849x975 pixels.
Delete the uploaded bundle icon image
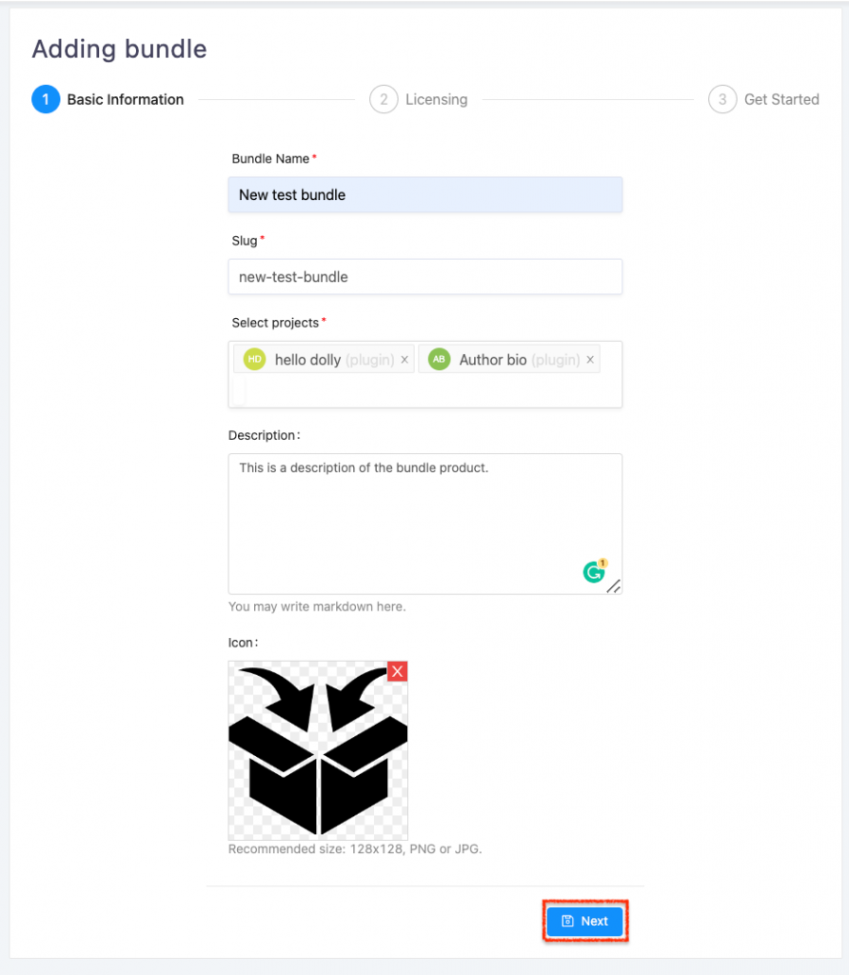[398, 671]
